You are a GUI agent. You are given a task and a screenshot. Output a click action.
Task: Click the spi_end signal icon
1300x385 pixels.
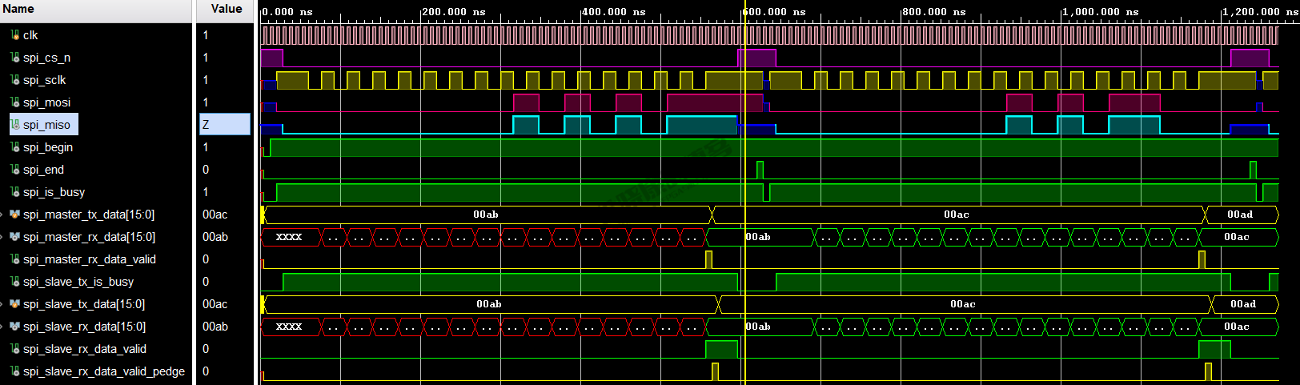click(x=15, y=170)
